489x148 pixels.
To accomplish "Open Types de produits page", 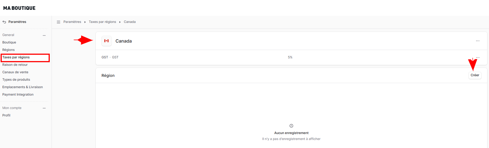I will pyautogui.click(x=16, y=80).
